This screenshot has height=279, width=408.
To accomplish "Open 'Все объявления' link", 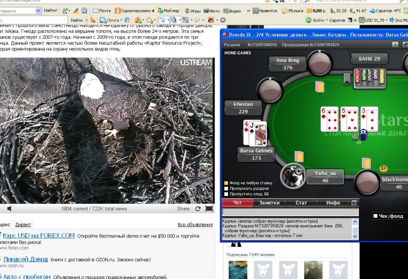I will click(x=195, y=224).
